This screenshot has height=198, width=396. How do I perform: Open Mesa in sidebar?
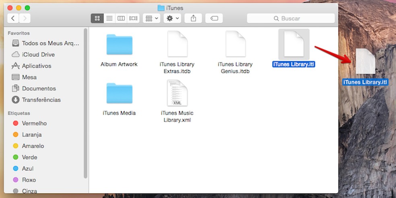click(24, 77)
